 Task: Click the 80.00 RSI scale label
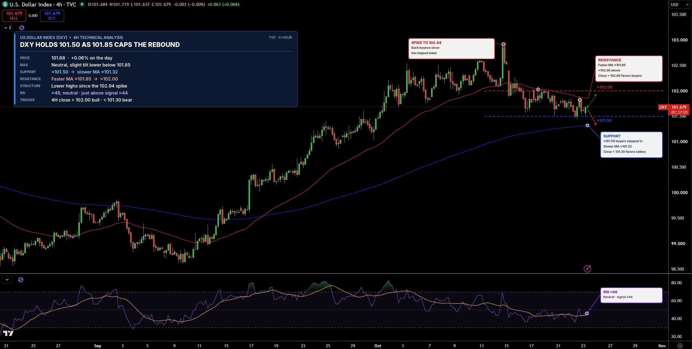(676, 283)
